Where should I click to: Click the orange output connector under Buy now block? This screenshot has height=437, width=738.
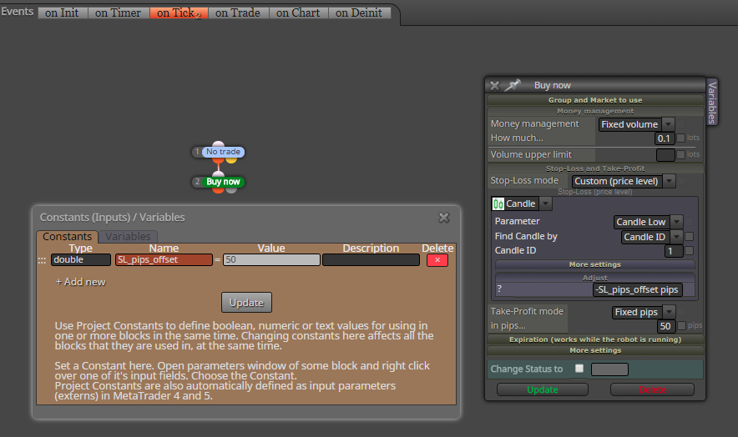(218, 190)
